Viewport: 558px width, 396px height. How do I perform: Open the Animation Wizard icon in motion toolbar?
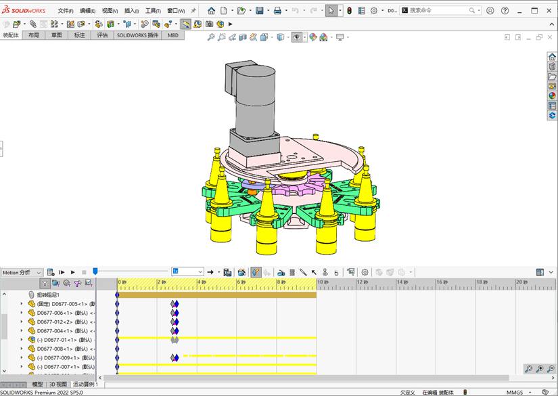click(x=241, y=272)
